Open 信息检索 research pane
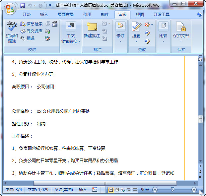Viewport: 206px width, 196px height. (x=31, y=24)
